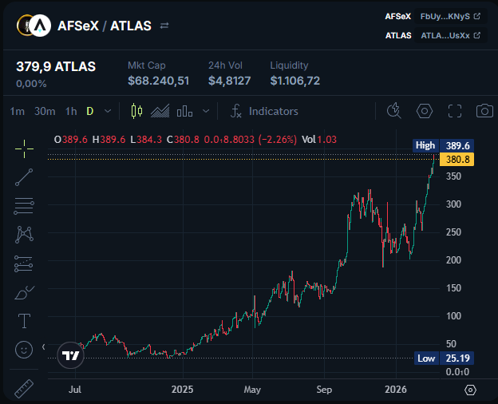Select the D daily timeframe
This screenshot has width=498, height=404.
tap(90, 111)
